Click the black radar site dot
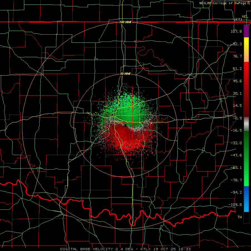The image size is (251, 251). (x=125, y=126)
